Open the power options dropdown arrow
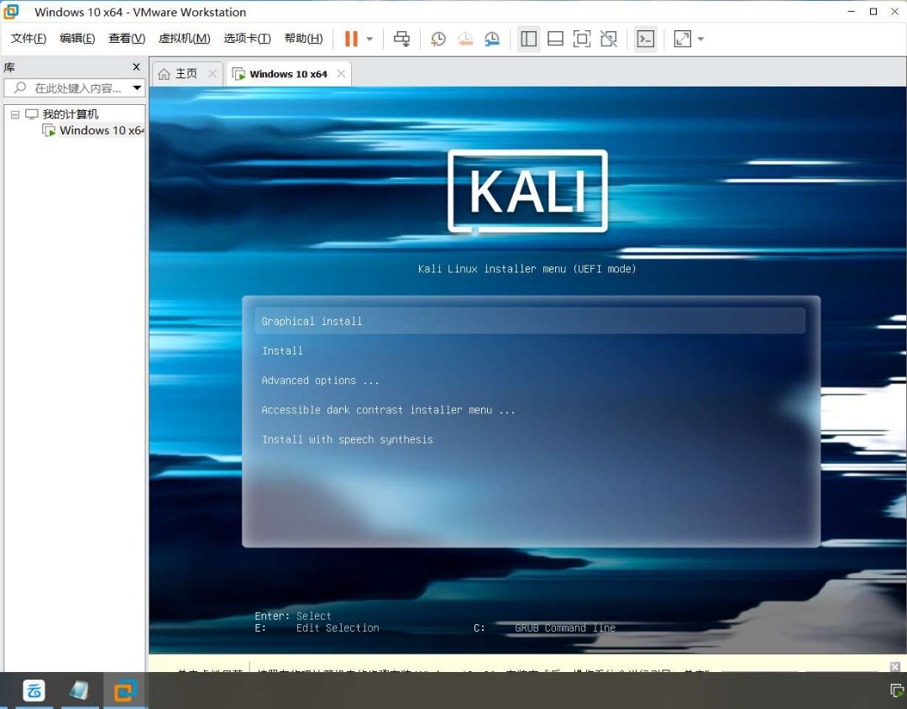This screenshot has height=709, width=907. [370, 39]
